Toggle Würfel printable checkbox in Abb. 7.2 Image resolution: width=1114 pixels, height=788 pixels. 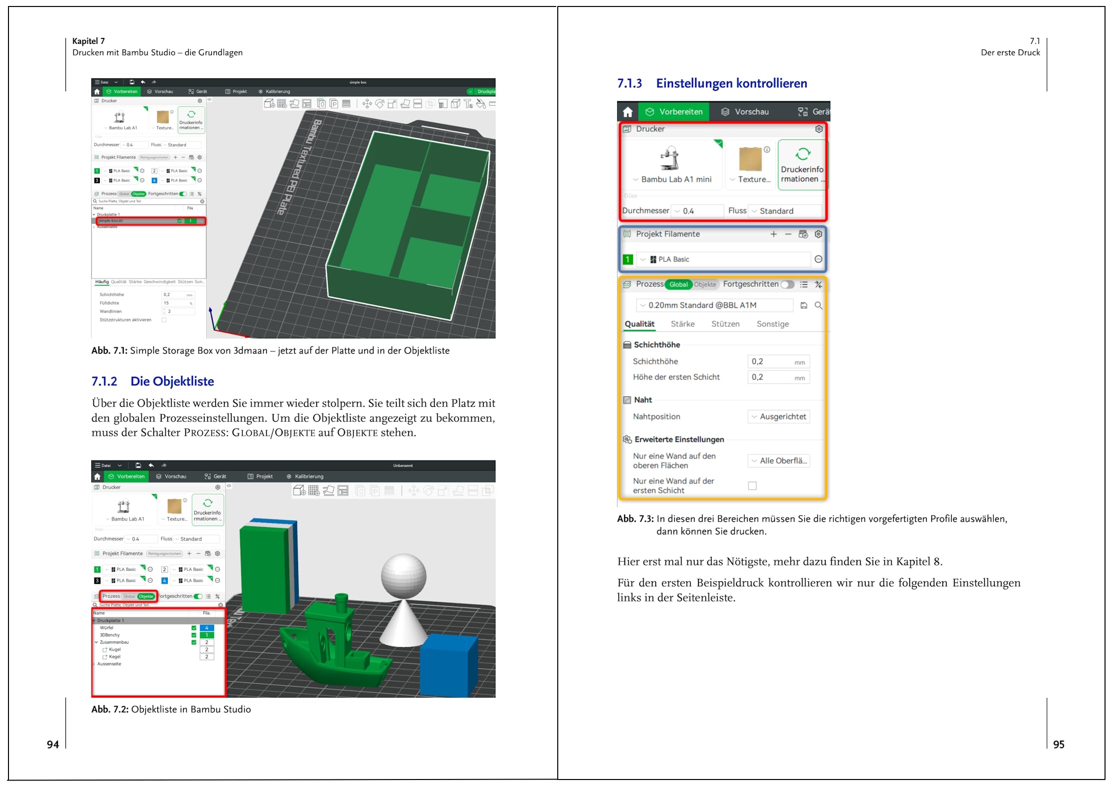[x=194, y=628]
